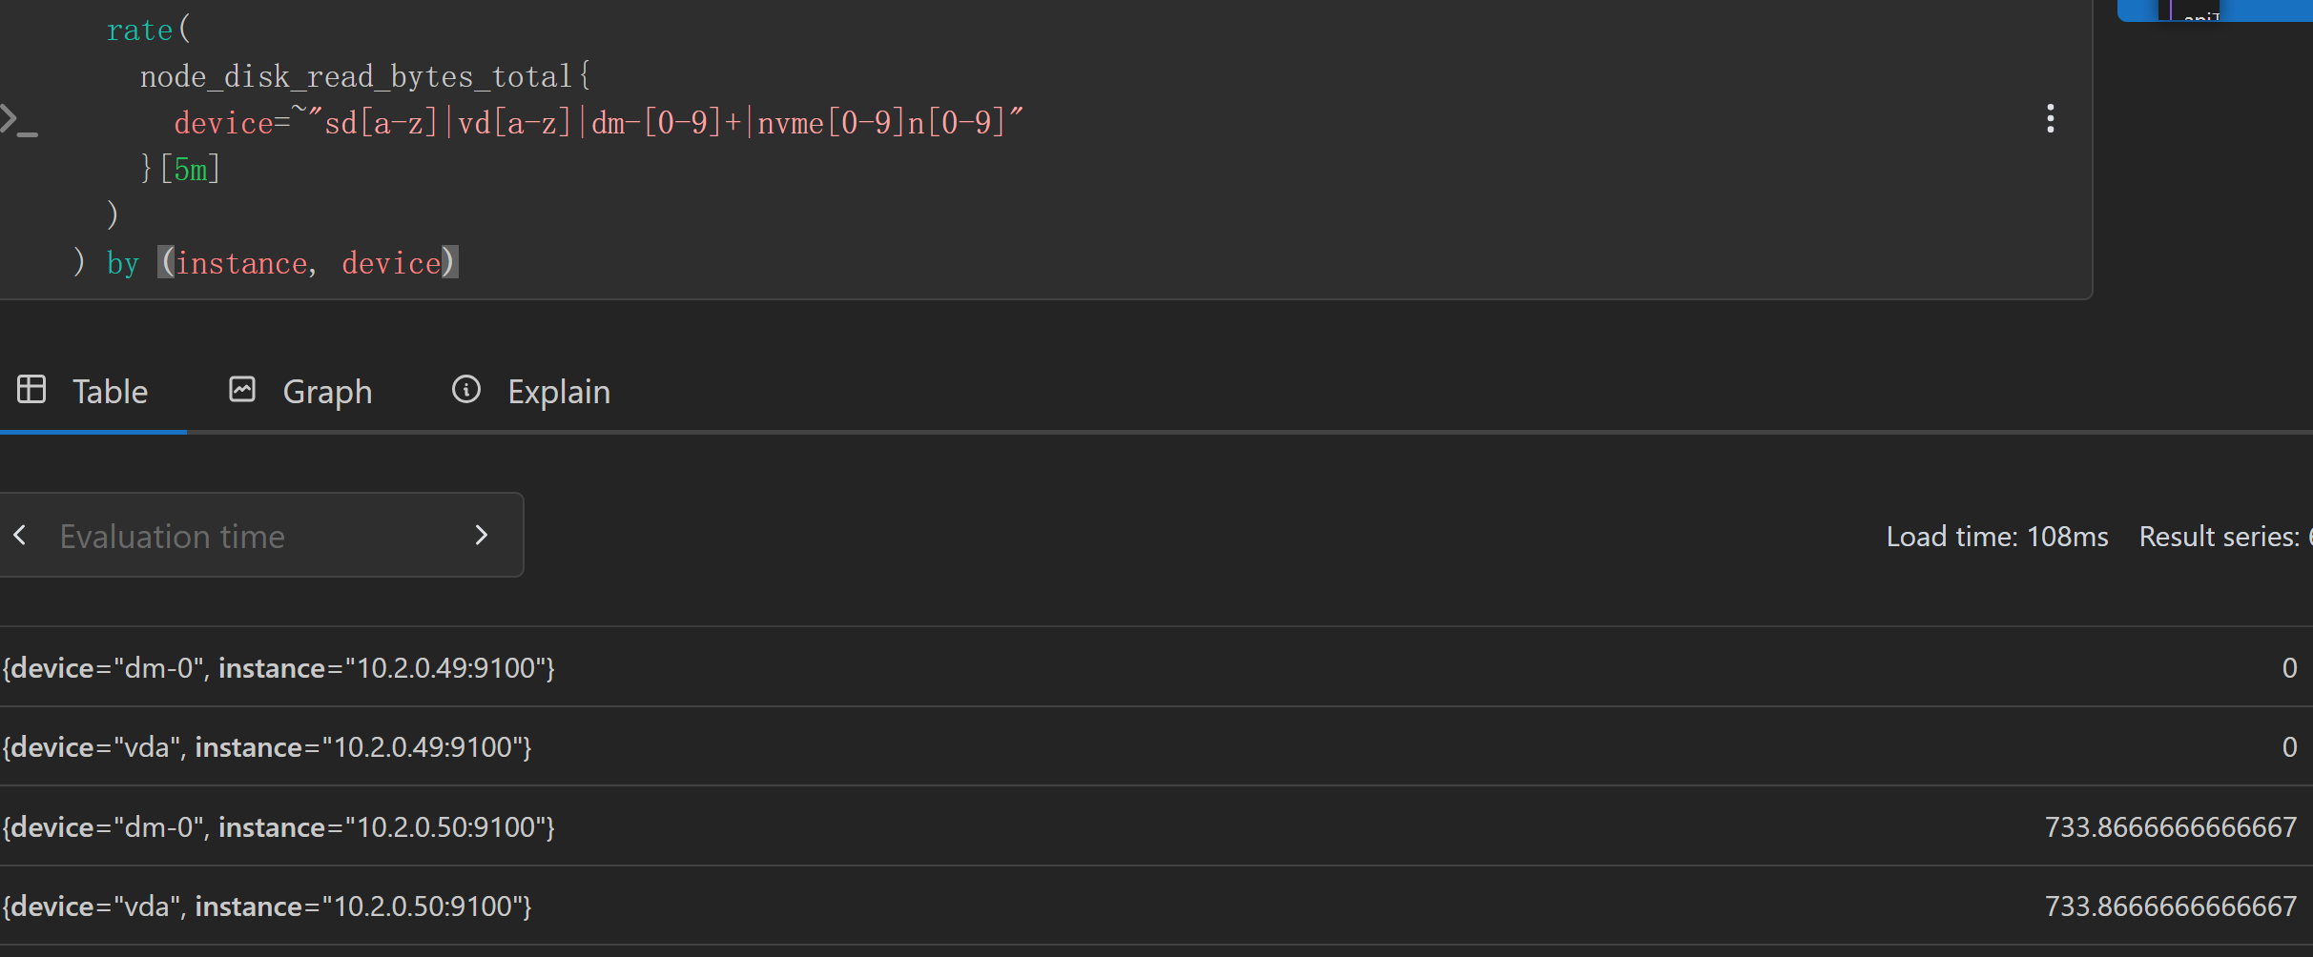Select the vda 10.2.0.50:9100 result row
Image resolution: width=2313 pixels, height=957 pixels.
pos(1156,906)
